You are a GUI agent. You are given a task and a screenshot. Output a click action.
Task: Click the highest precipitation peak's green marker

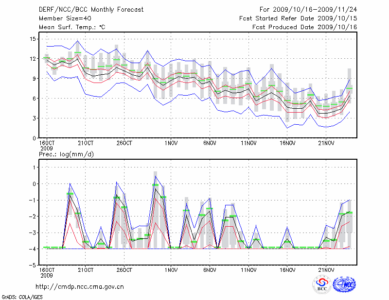156,185
